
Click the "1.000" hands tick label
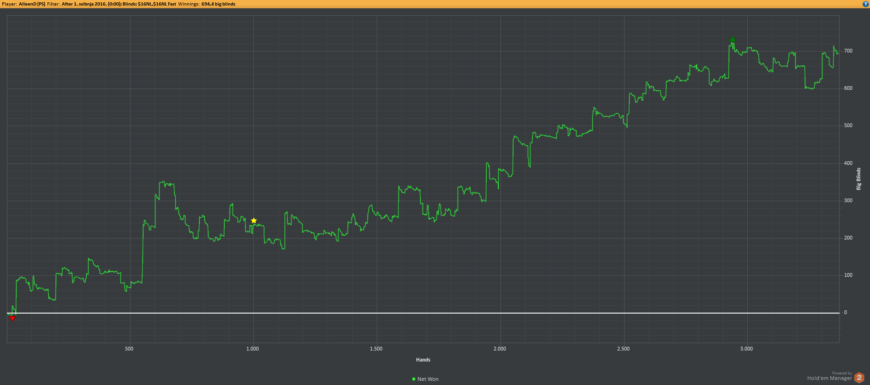253,349
